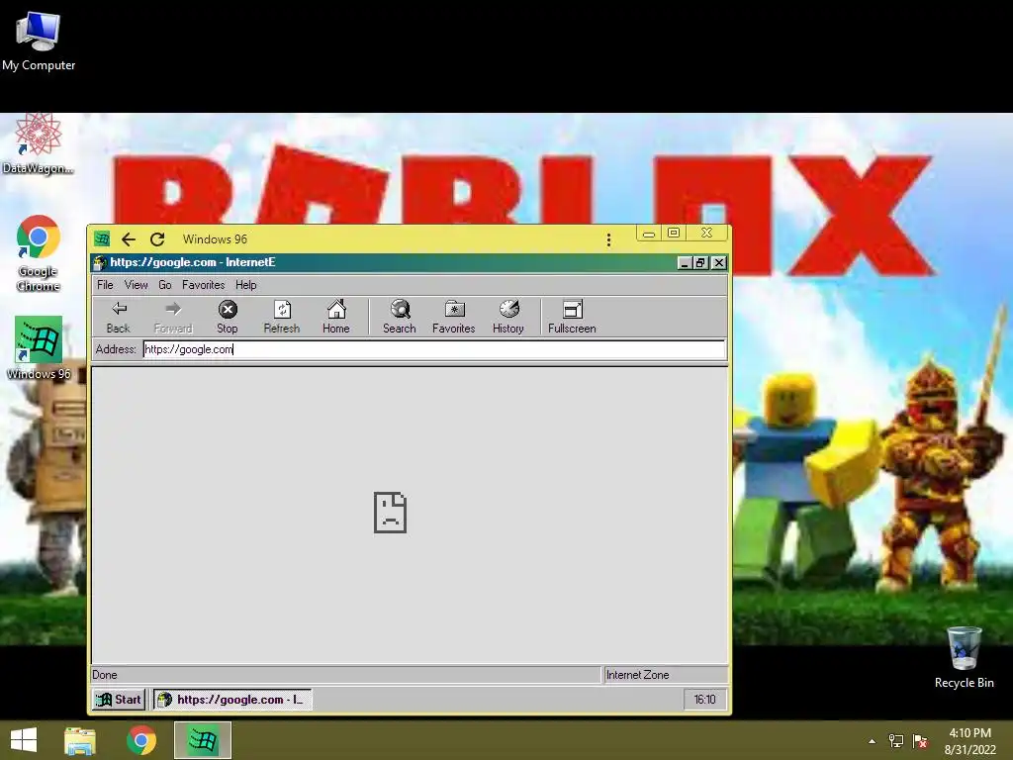Click the Internet Zone status bar entry

coord(666,675)
